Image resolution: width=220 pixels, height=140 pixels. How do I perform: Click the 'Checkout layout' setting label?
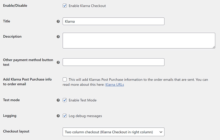[16, 131]
